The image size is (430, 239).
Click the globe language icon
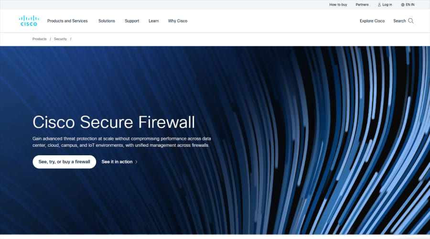[x=403, y=5]
